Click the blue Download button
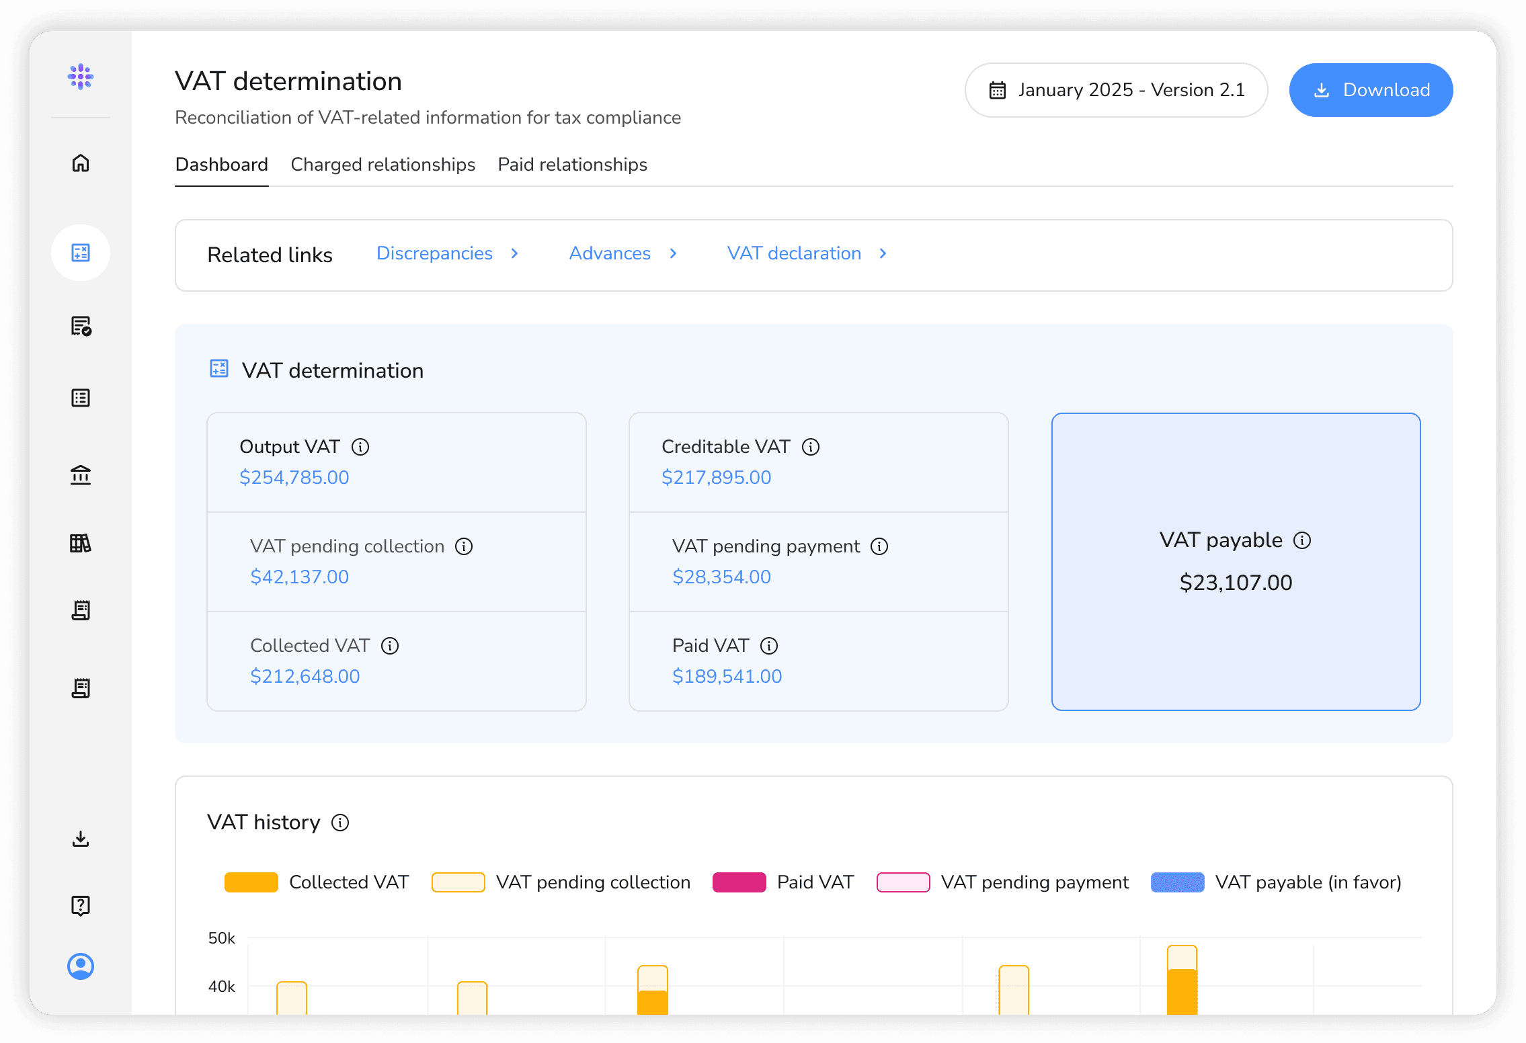Screen dimensions: 1526x1043 pos(1371,90)
